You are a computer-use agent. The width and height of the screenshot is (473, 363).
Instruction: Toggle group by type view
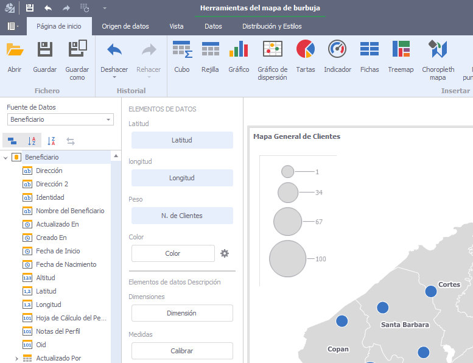pos(12,141)
